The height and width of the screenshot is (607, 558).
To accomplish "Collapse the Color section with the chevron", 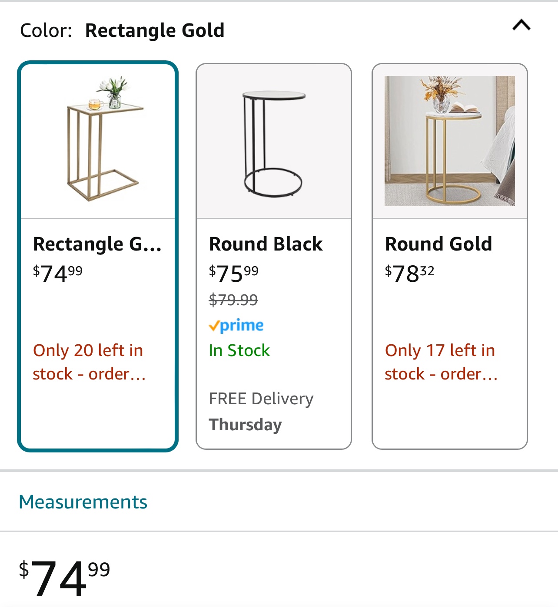I will [521, 25].
